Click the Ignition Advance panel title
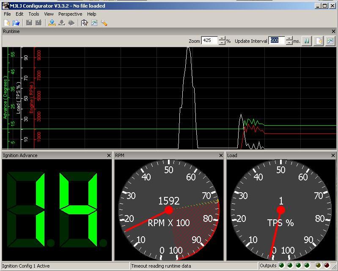Screen dimensions: 338x271 tap(20, 155)
